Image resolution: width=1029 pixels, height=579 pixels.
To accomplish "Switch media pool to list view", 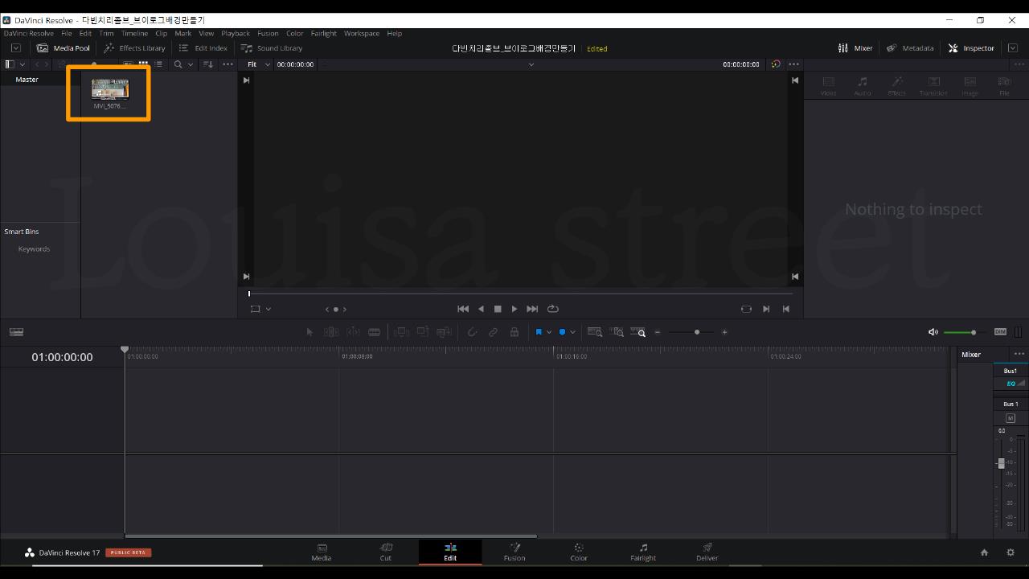I will (x=158, y=64).
